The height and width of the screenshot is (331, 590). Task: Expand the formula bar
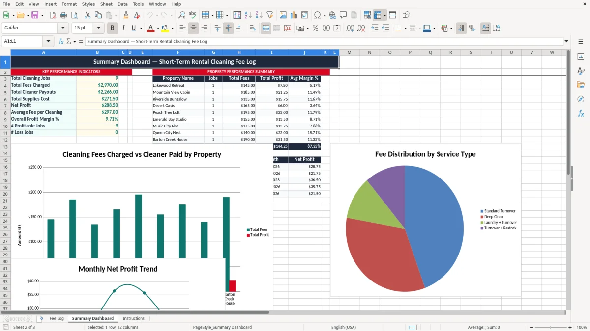point(566,41)
